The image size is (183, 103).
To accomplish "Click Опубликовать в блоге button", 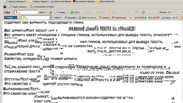I will (x=42, y=7).
